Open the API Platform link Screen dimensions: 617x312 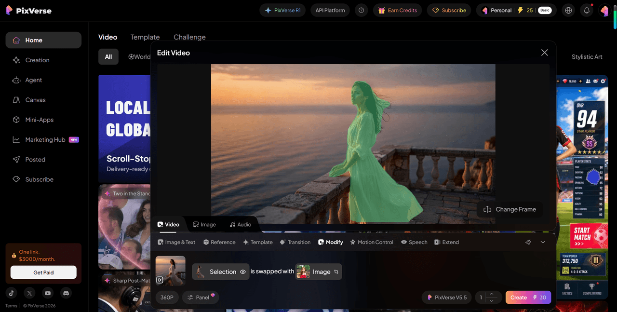click(330, 10)
